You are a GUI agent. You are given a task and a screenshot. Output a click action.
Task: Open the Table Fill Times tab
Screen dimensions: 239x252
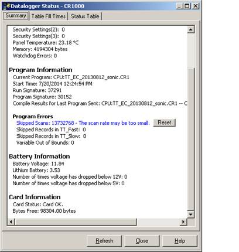[x=49, y=16]
